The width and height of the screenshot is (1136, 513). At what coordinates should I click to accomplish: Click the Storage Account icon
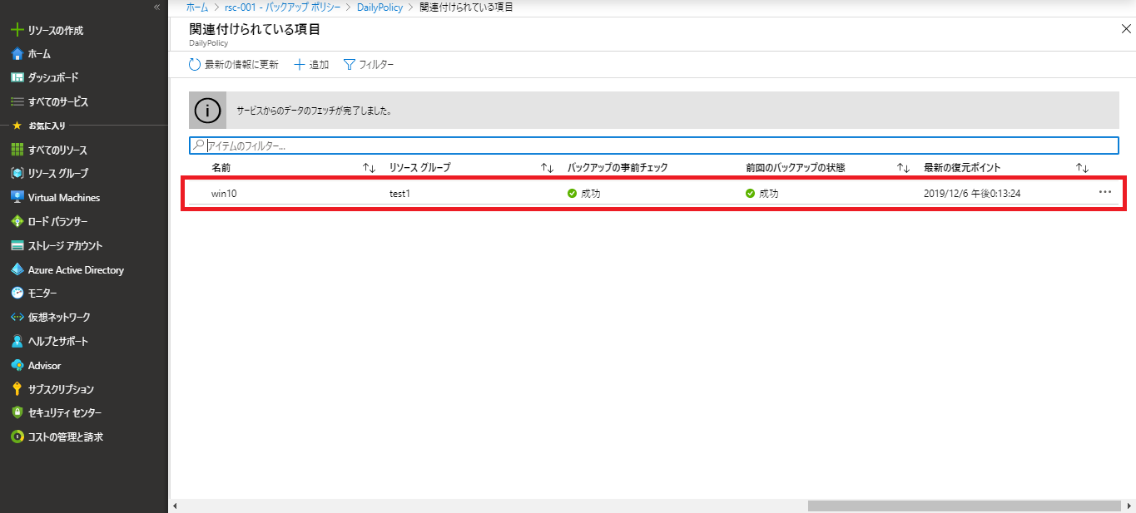tap(17, 246)
